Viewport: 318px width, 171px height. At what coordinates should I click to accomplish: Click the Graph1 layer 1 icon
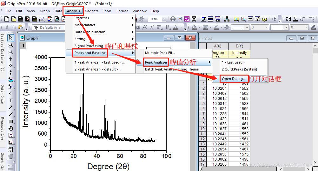23,46
